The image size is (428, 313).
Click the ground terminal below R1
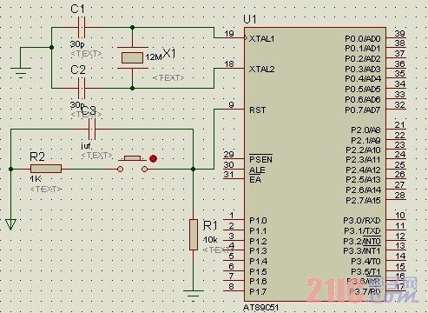(x=194, y=293)
